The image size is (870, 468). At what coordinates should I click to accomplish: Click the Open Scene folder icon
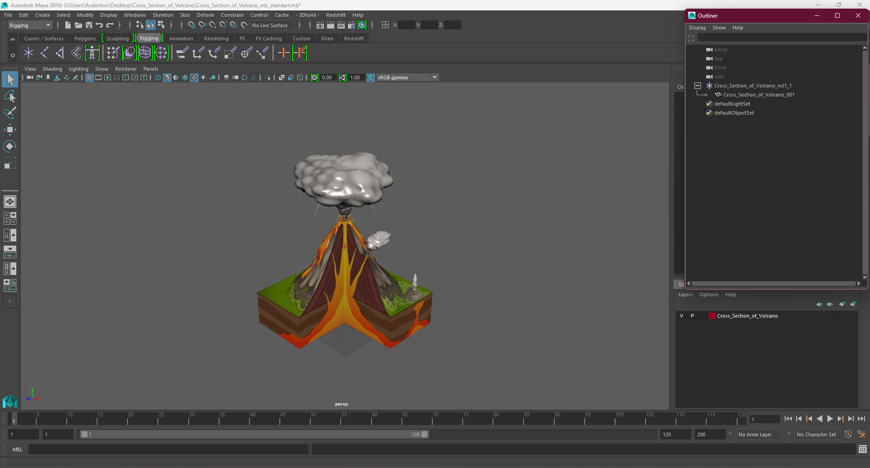click(78, 25)
